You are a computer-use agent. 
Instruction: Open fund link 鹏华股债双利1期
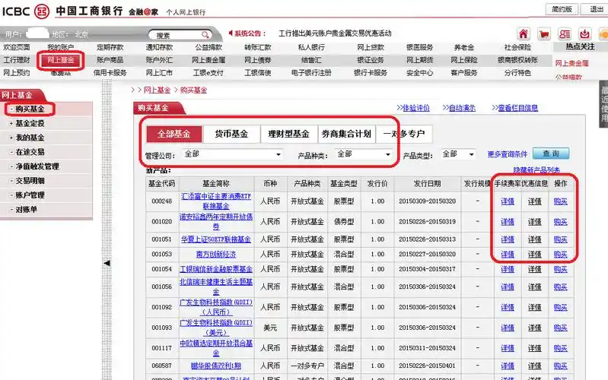(x=216, y=366)
